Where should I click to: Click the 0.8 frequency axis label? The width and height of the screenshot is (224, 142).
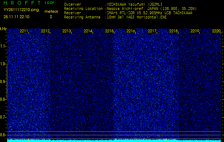pos(3,99)
